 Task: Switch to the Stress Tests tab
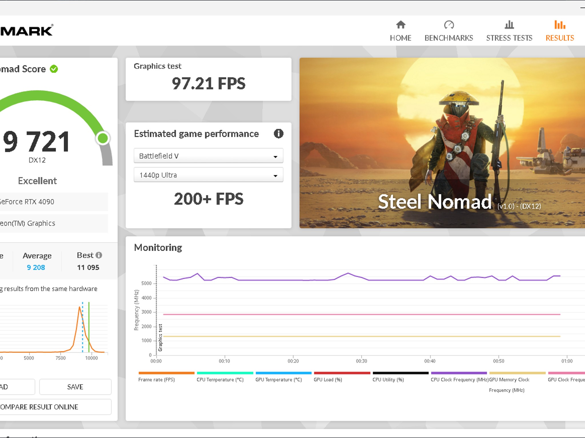(509, 31)
